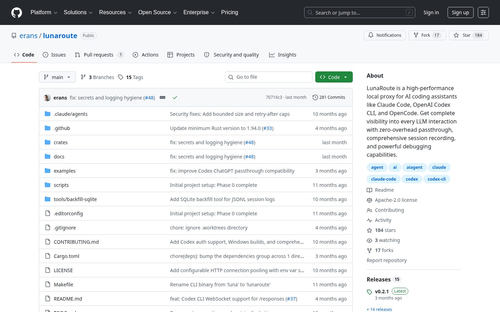Screen dimensions: 500x312
Task: Open the header settings icon button
Action: (483, 12)
